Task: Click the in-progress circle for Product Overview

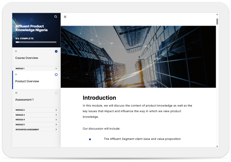Action: [56, 74]
